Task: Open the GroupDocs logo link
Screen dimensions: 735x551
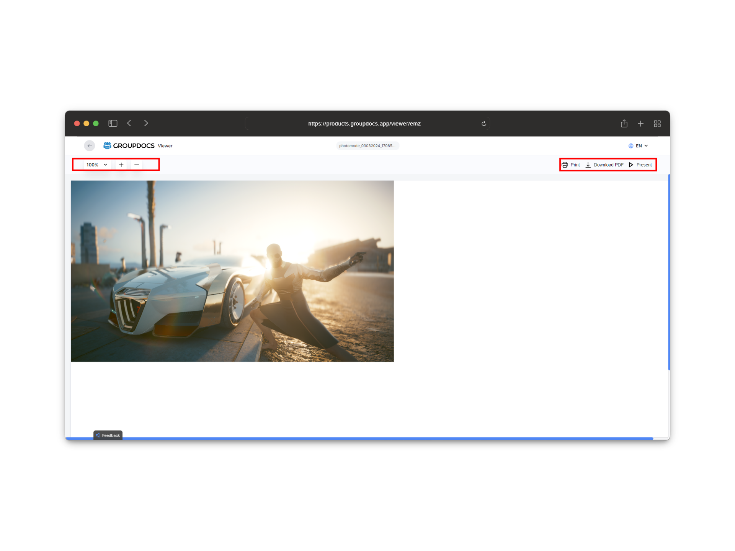Action: pyautogui.click(x=129, y=146)
